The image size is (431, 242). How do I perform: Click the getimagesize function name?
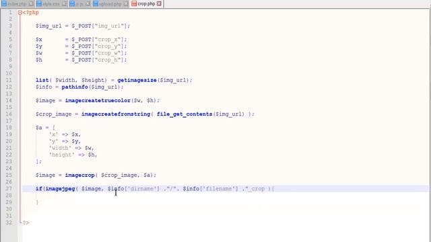click(x=137, y=80)
